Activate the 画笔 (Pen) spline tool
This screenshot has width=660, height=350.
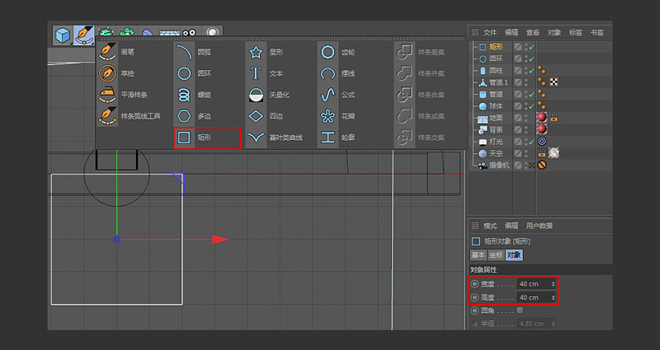click(107, 52)
